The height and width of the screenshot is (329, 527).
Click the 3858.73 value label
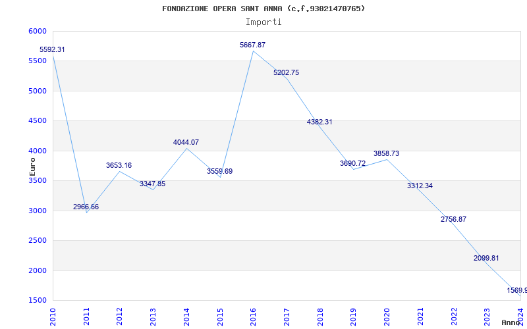pyautogui.click(x=386, y=153)
